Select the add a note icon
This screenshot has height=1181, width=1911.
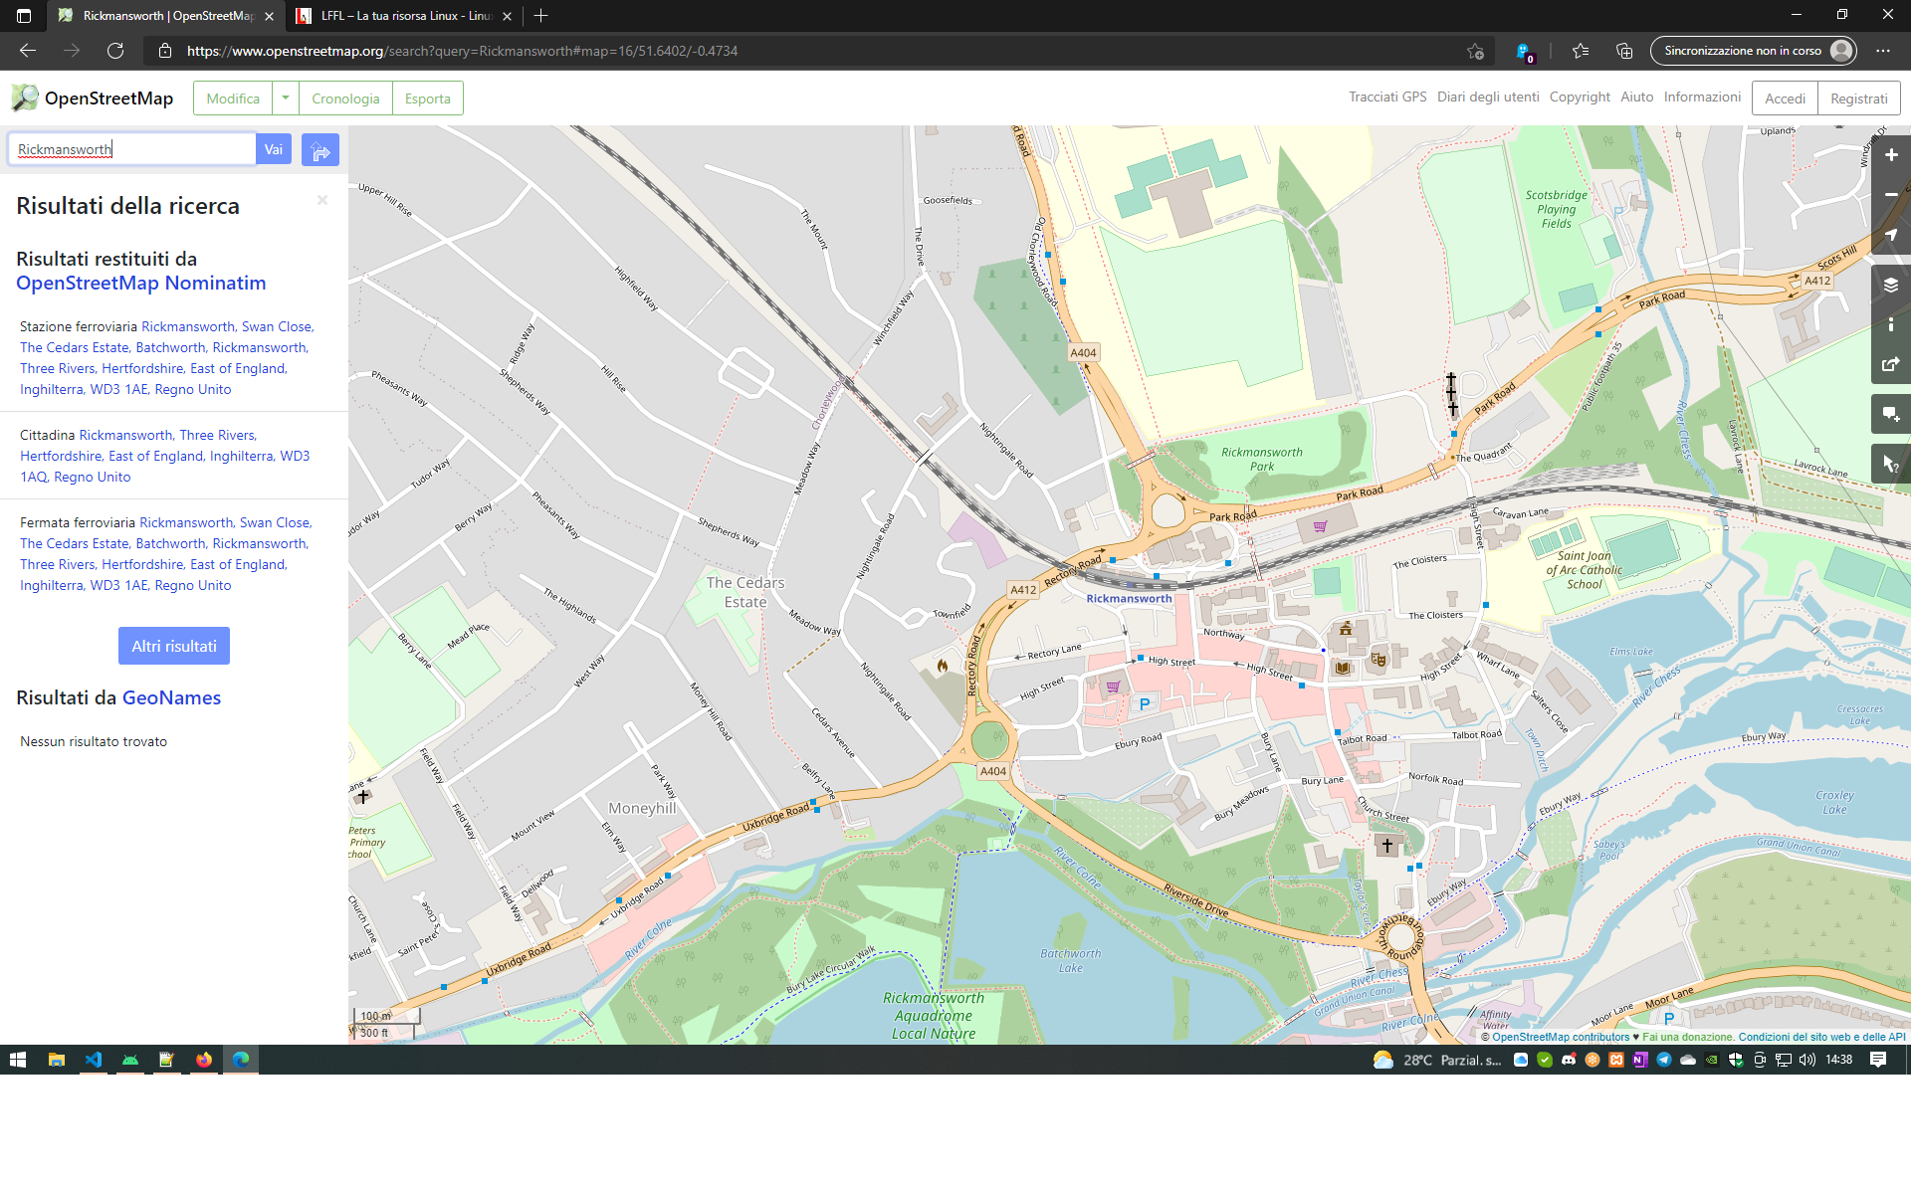point(1890,414)
